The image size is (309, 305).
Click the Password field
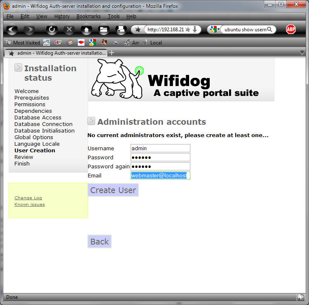160,157
